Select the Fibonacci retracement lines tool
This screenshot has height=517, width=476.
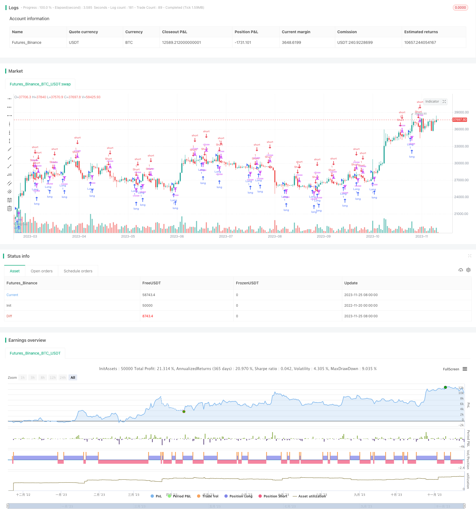point(10,200)
